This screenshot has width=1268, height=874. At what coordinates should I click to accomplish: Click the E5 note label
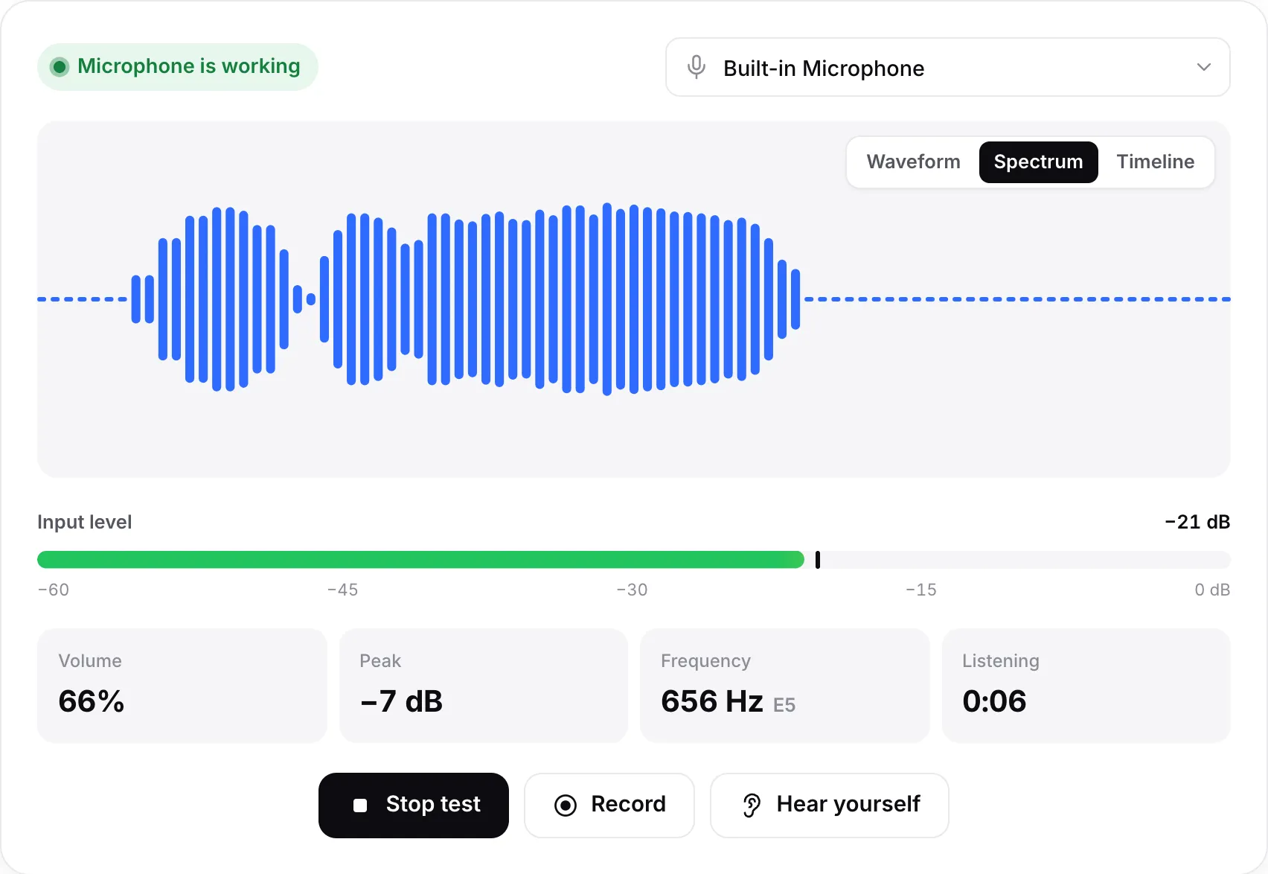tap(784, 705)
